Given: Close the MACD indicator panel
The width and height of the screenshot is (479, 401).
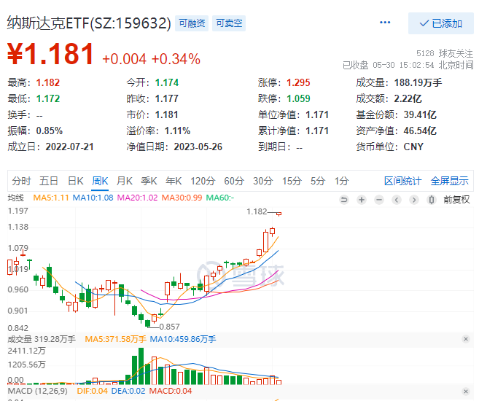Looking at the screenshot, I should (x=466, y=392).
